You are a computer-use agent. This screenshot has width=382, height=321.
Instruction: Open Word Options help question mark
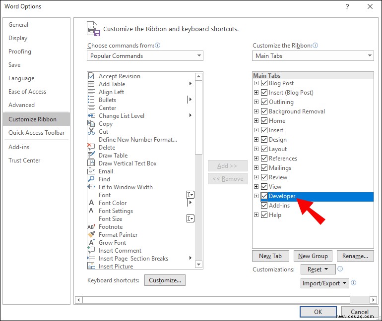point(347,6)
